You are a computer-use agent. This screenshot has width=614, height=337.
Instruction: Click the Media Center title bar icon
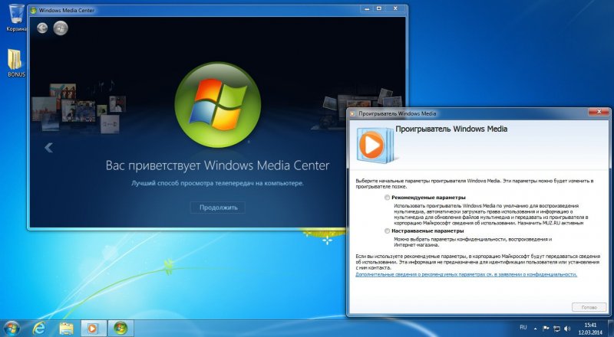pyautogui.click(x=34, y=10)
